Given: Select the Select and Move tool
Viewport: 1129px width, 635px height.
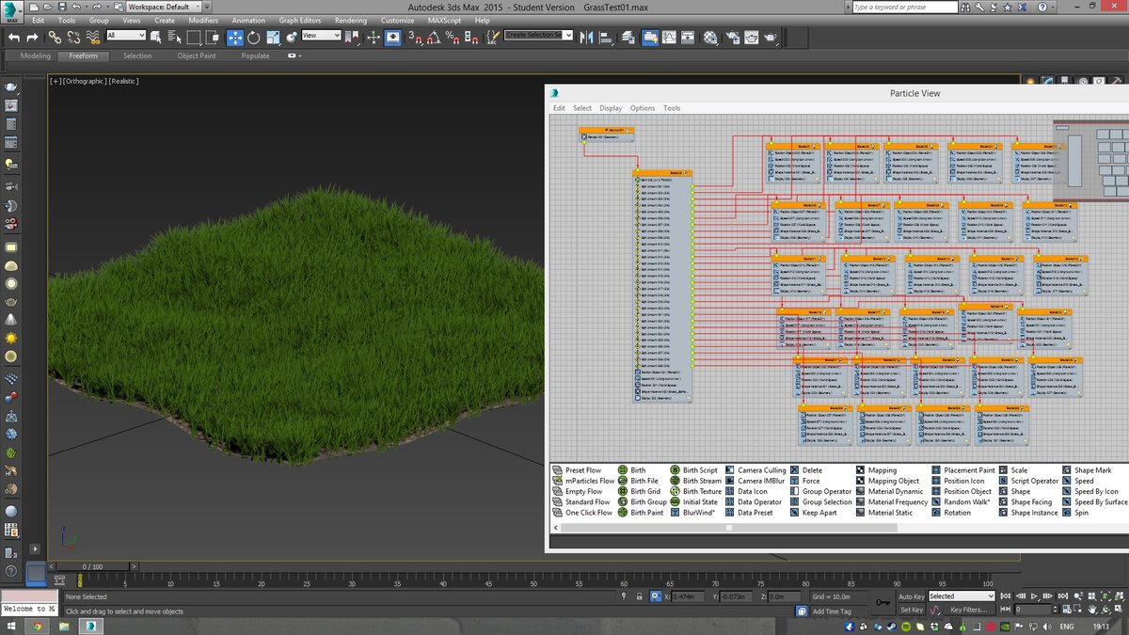Looking at the screenshot, I should click(x=236, y=38).
